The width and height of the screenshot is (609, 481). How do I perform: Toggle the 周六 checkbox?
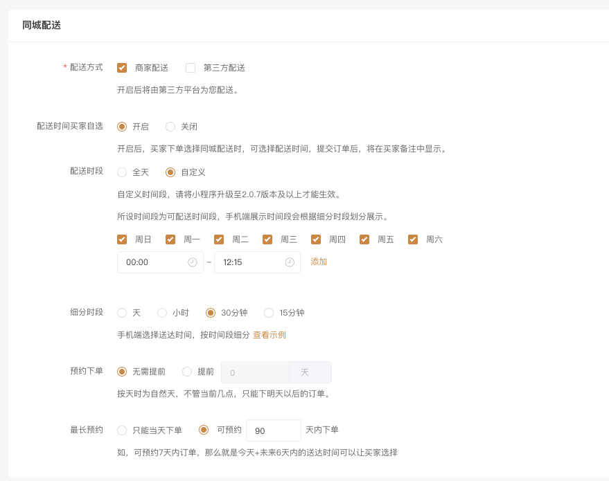[413, 239]
